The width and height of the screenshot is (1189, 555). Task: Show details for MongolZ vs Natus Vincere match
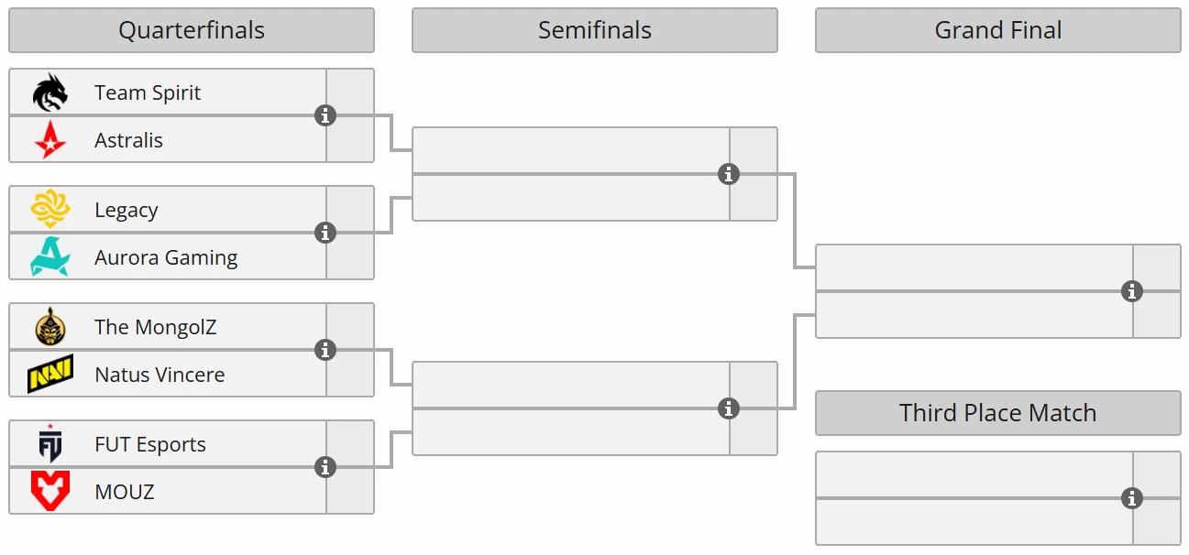(325, 350)
